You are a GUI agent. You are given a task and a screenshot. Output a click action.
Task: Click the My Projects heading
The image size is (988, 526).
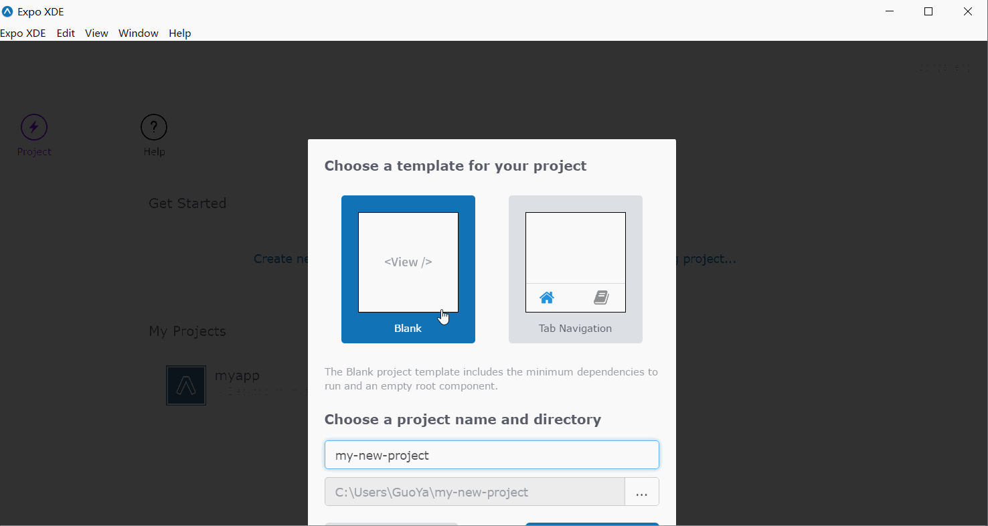[x=187, y=331]
